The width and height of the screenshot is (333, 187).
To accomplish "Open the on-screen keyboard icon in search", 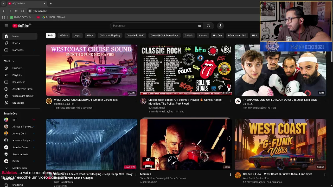I will (200, 26).
